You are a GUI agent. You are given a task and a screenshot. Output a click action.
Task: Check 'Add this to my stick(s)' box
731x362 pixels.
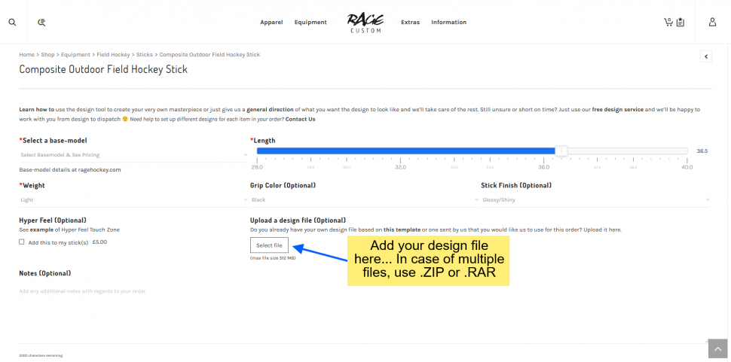tap(22, 242)
